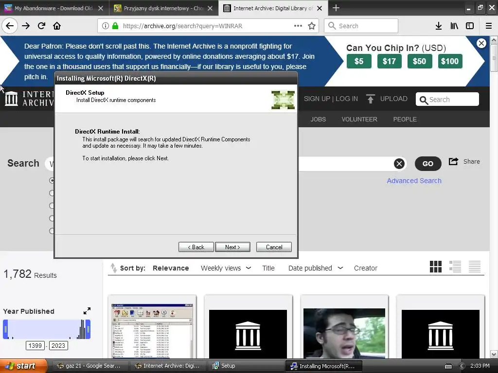This screenshot has height=373, width=498.
Task: Bookmark this page with the star
Action: click(312, 26)
